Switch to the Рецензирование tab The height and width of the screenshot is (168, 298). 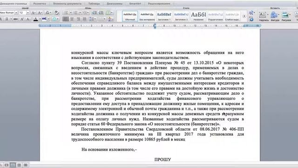[159, 4]
